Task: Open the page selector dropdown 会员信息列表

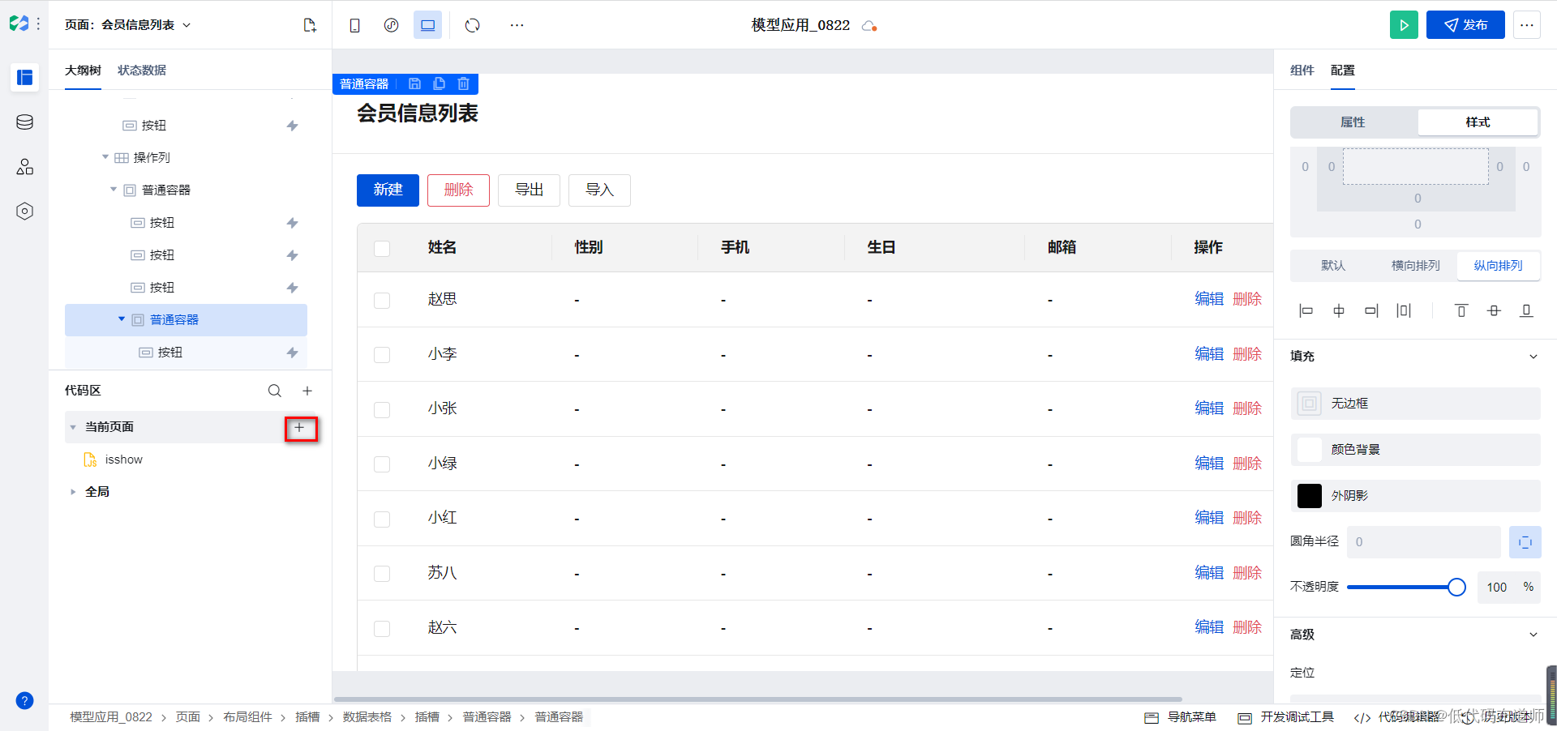Action: (127, 25)
